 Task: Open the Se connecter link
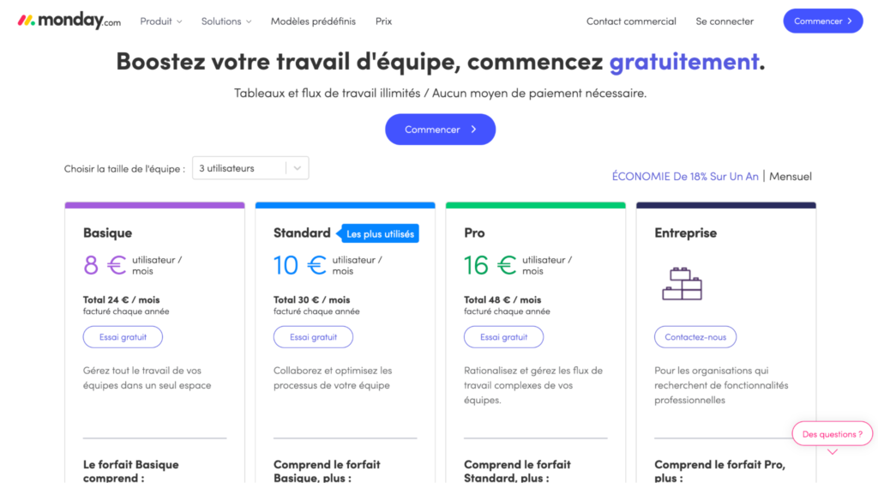[x=725, y=21]
